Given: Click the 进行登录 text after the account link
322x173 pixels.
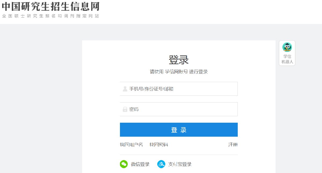Looking at the screenshot, I should (199, 72).
